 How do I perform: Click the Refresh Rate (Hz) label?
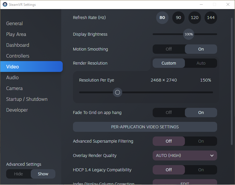[x=89, y=18]
